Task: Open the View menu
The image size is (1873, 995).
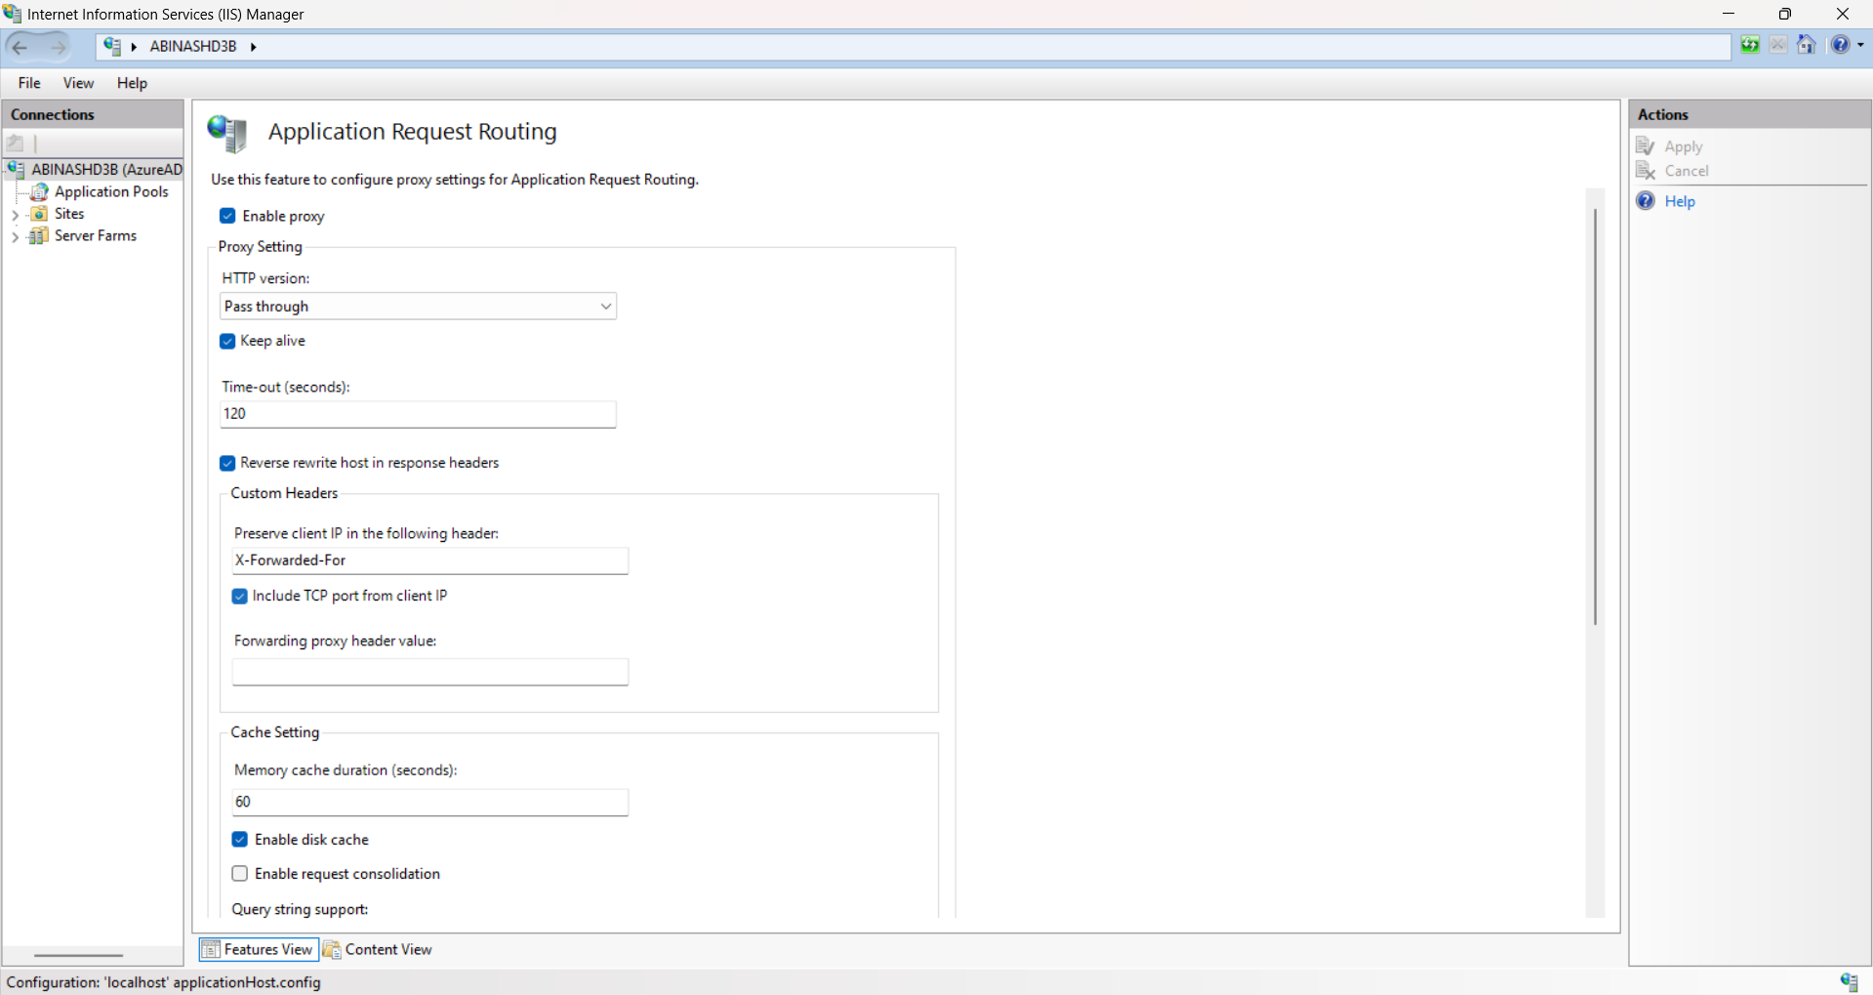Action: pyautogui.click(x=78, y=83)
